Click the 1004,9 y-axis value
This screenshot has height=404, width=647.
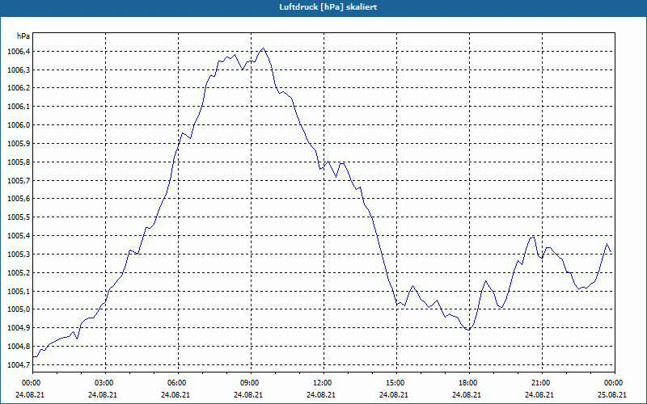pyautogui.click(x=19, y=328)
